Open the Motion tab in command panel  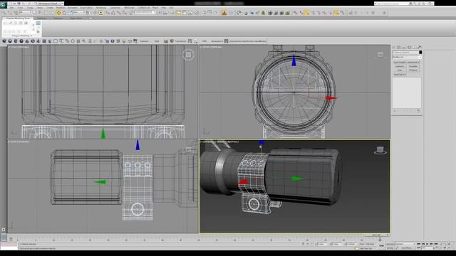[x=409, y=47]
